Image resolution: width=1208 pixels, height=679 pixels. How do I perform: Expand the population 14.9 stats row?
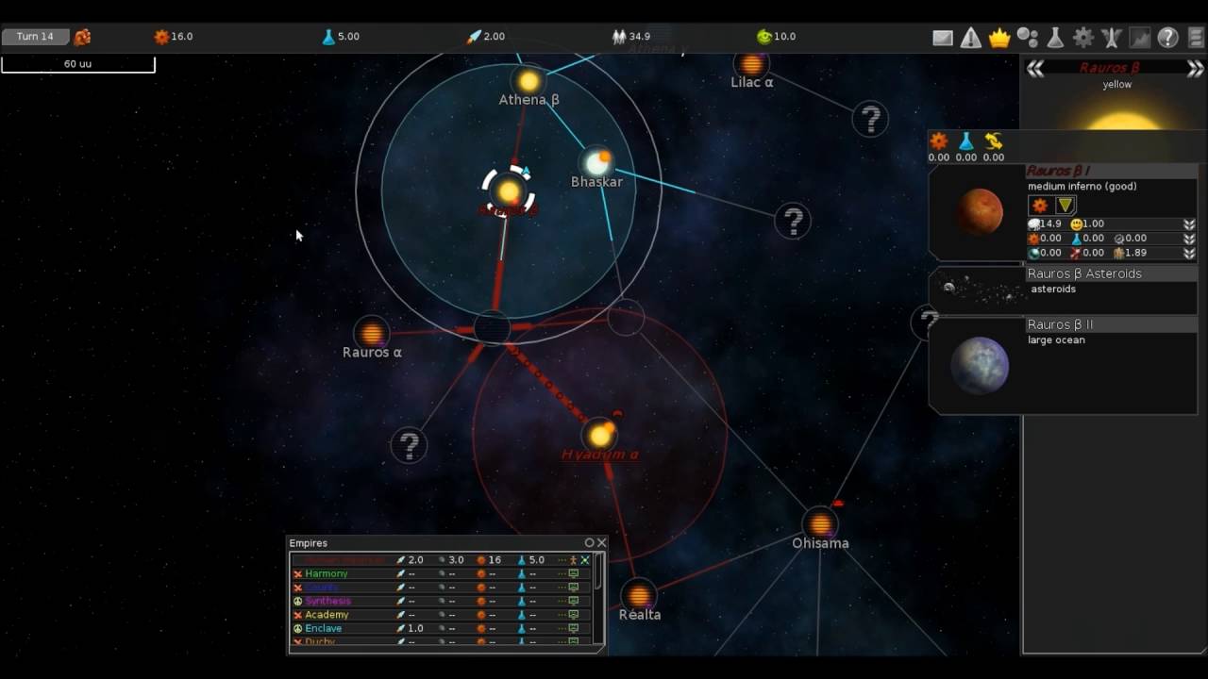click(x=1189, y=224)
